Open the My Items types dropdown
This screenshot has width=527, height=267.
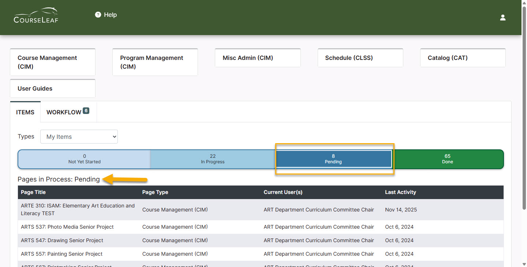(79, 136)
